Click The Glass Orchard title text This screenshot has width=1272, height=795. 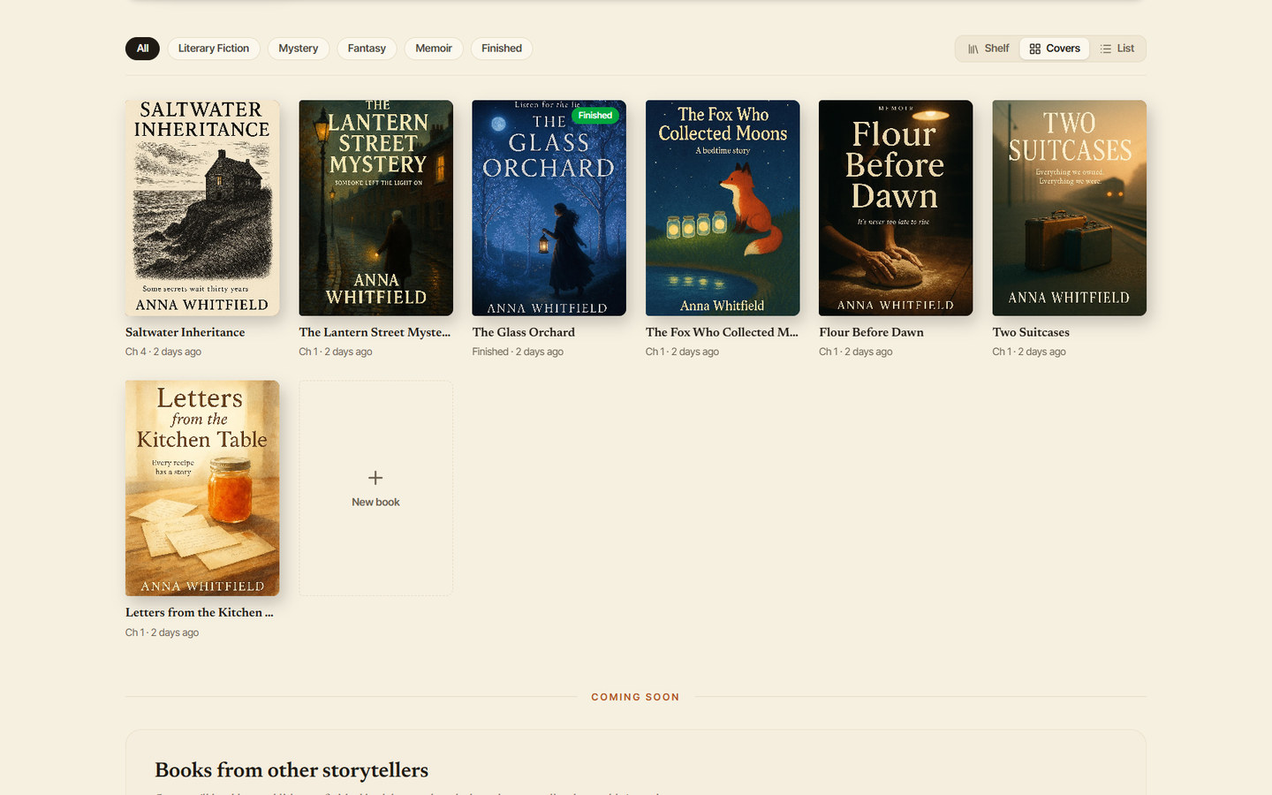tap(523, 332)
